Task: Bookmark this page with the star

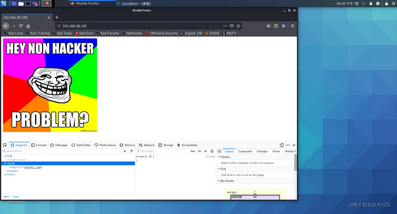Action: 238,26
